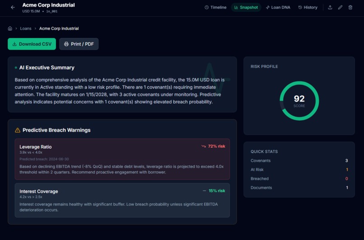Click the RISK PROFILE heading

click(x=264, y=66)
